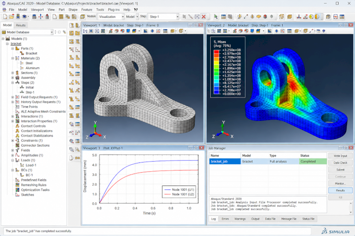This screenshot has width=355, height=236.
Task: Click the green Completed status cell
Action: click(x=313, y=162)
